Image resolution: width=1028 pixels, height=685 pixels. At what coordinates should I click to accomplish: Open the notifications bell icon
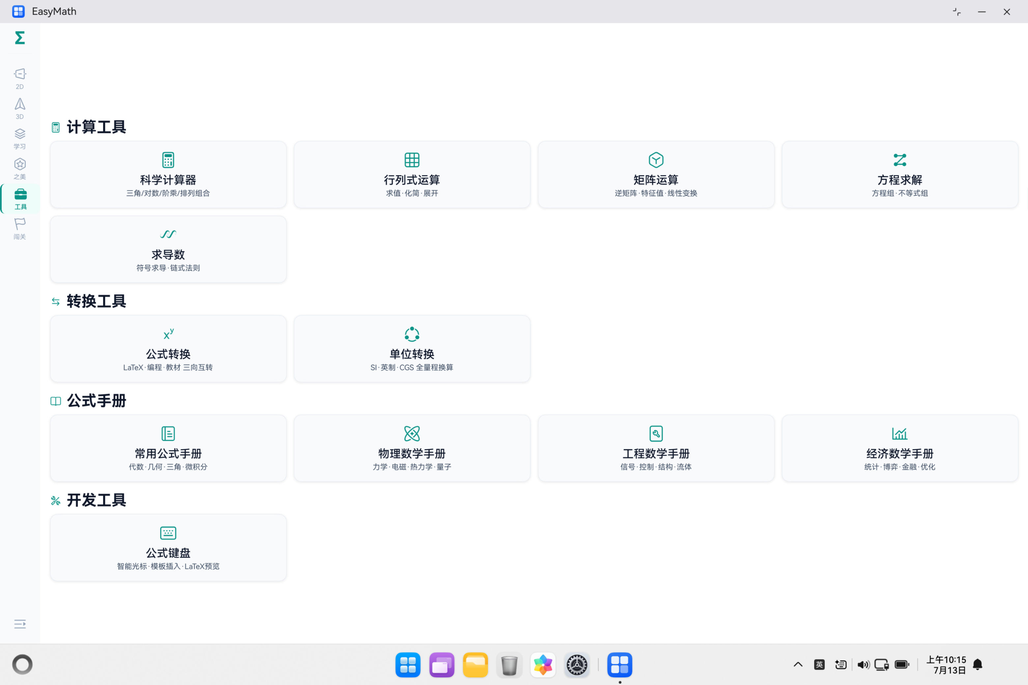[x=978, y=665]
